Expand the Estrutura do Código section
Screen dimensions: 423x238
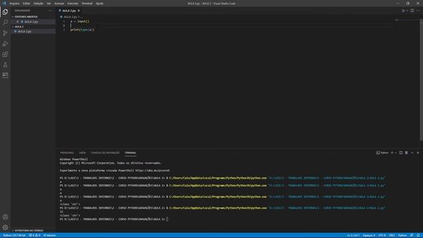29,231
